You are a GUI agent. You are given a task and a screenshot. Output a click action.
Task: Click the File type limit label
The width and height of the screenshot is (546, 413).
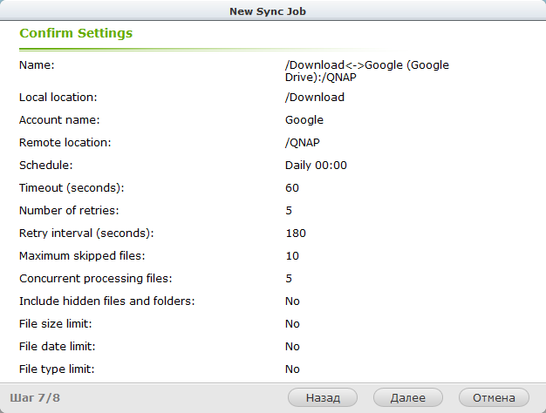coord(57,369)
